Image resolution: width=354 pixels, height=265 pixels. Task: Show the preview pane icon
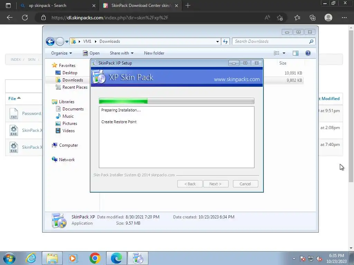click(x=296, y=53)
